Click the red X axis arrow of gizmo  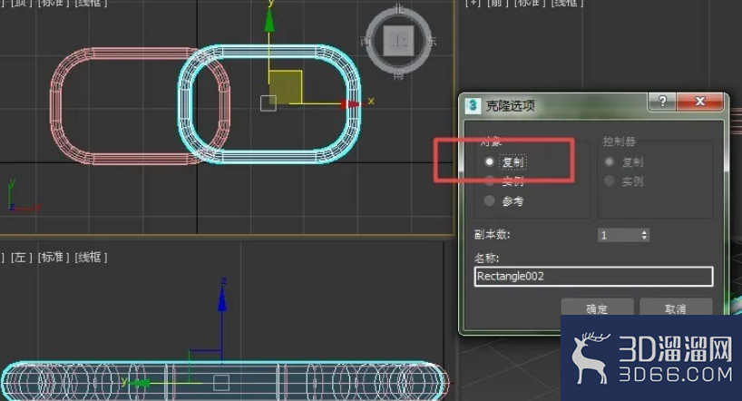tap(350, 103)
